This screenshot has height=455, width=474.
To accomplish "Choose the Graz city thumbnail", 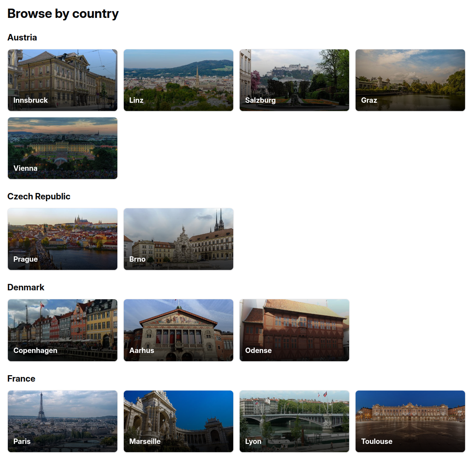I will coord(410,80).
